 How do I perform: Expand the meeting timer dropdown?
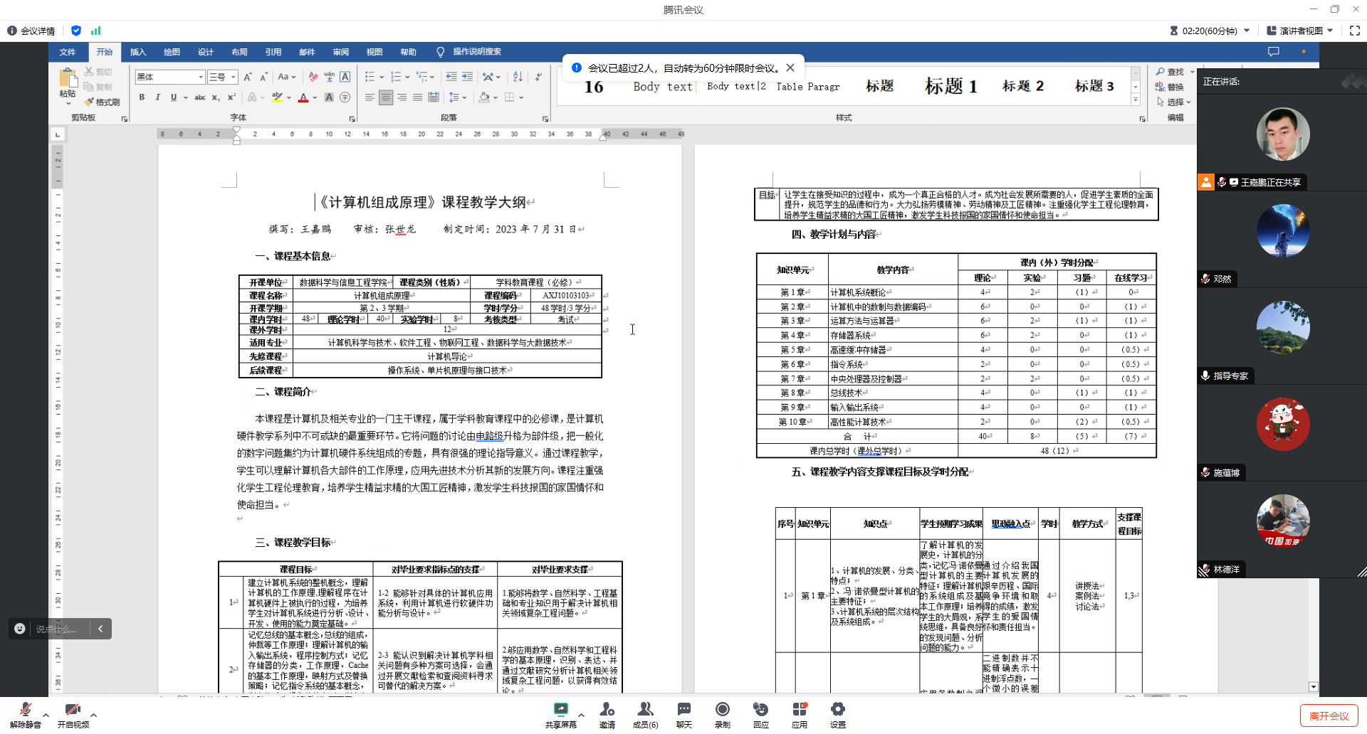[x=1247, y=31]
